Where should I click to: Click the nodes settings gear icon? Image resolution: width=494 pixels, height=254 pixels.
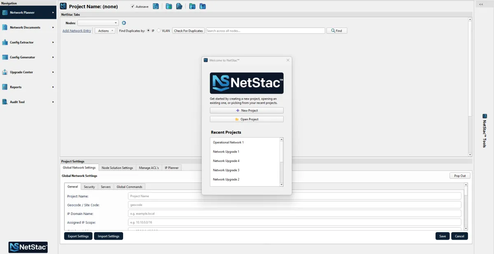[124, 23]
